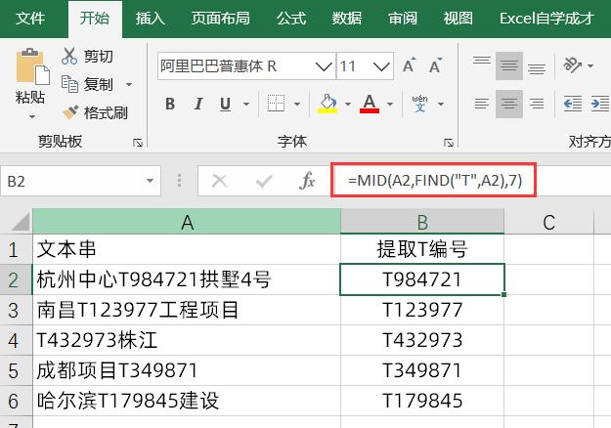Open font color dropdown arrow
The height and width of the screenshot is (428, 611).
coord(390,104)
